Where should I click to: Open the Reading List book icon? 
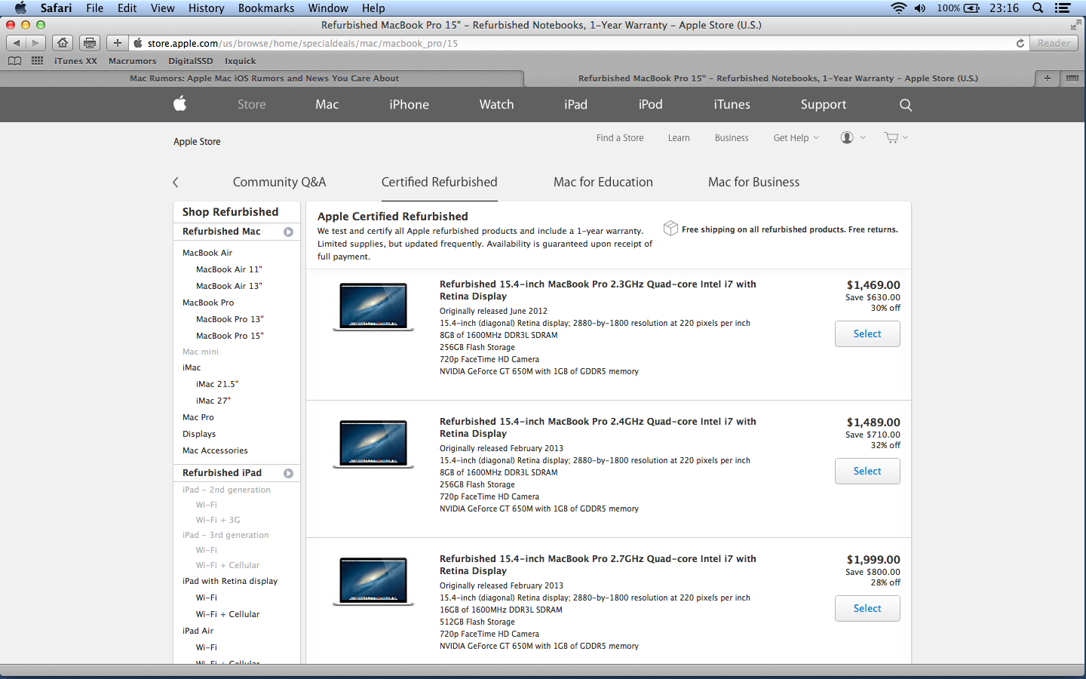coord(14,61)
